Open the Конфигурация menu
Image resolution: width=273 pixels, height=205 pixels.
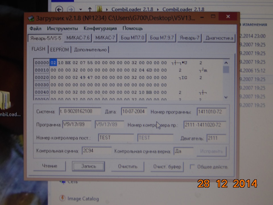click(100, 28)
